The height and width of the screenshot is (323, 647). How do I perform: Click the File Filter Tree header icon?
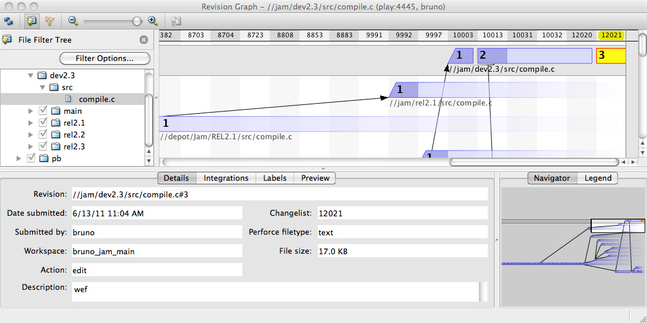point(7,40)
